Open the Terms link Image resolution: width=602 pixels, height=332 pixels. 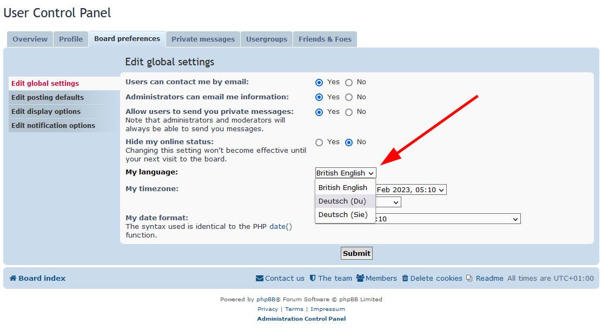[294, 309]
